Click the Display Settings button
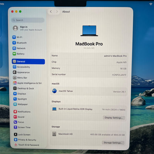The image size is (154, 154). coord(114,118)
